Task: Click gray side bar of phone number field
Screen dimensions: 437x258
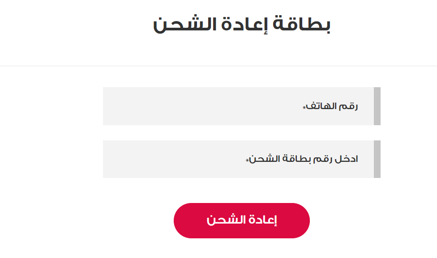Action: tap(377, 106)
